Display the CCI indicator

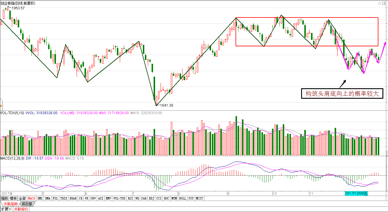click(x=159, y=198)
